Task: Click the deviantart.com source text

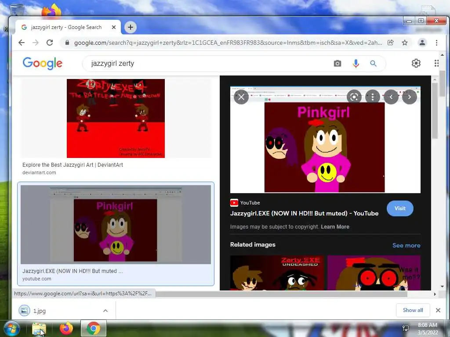Action: point(39,172)
